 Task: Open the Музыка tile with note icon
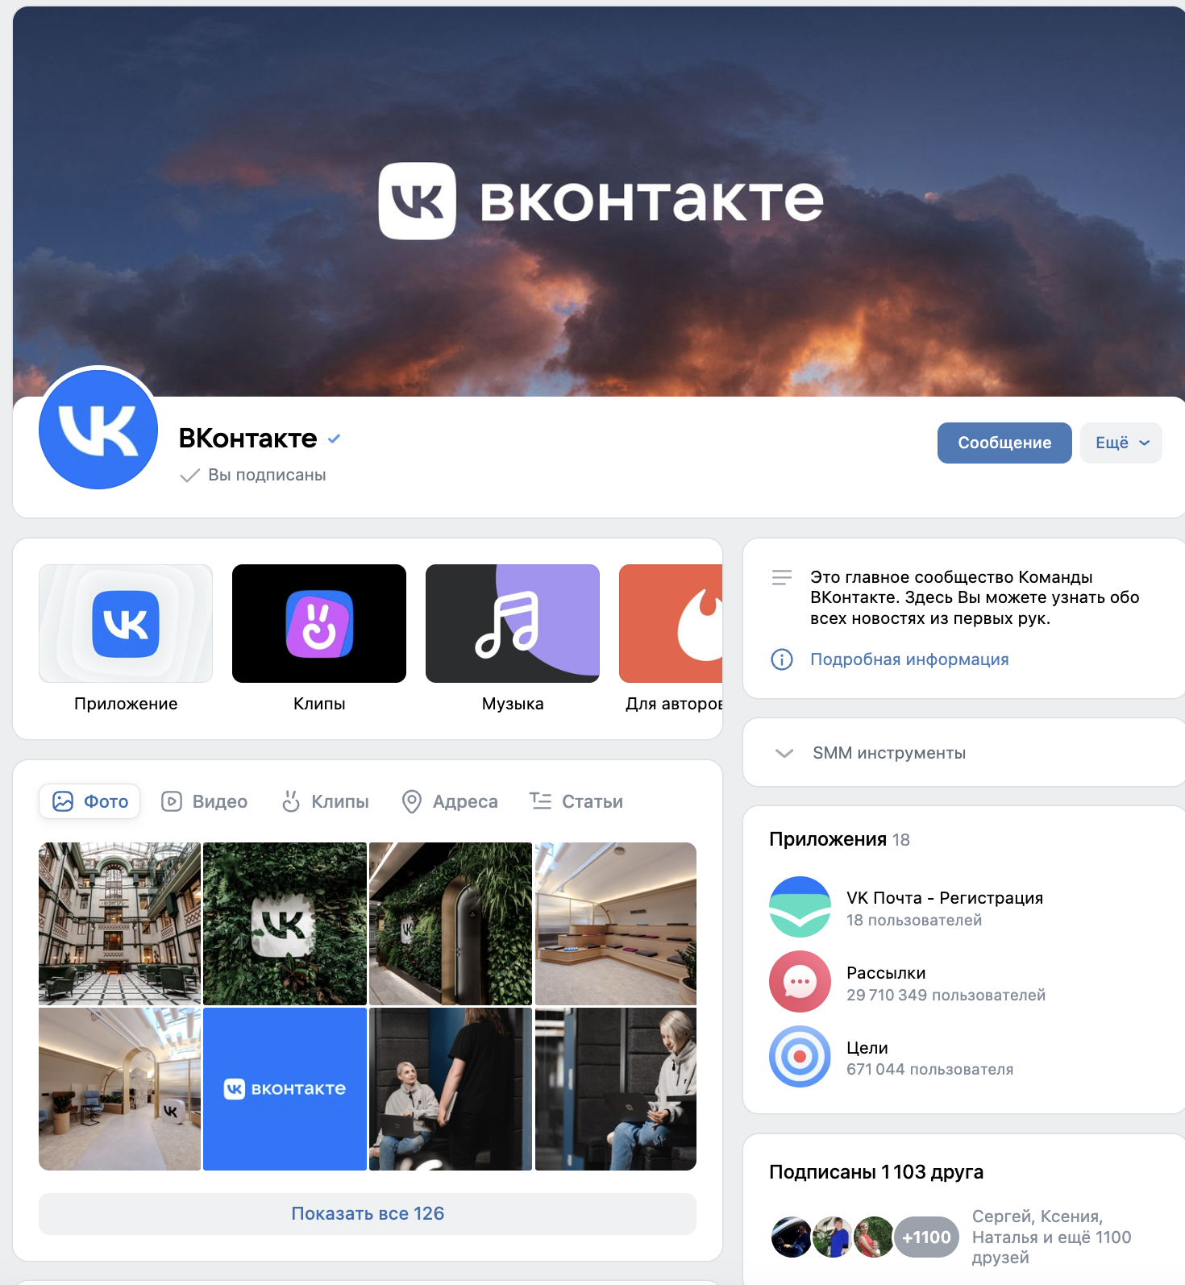click(513, 623)
